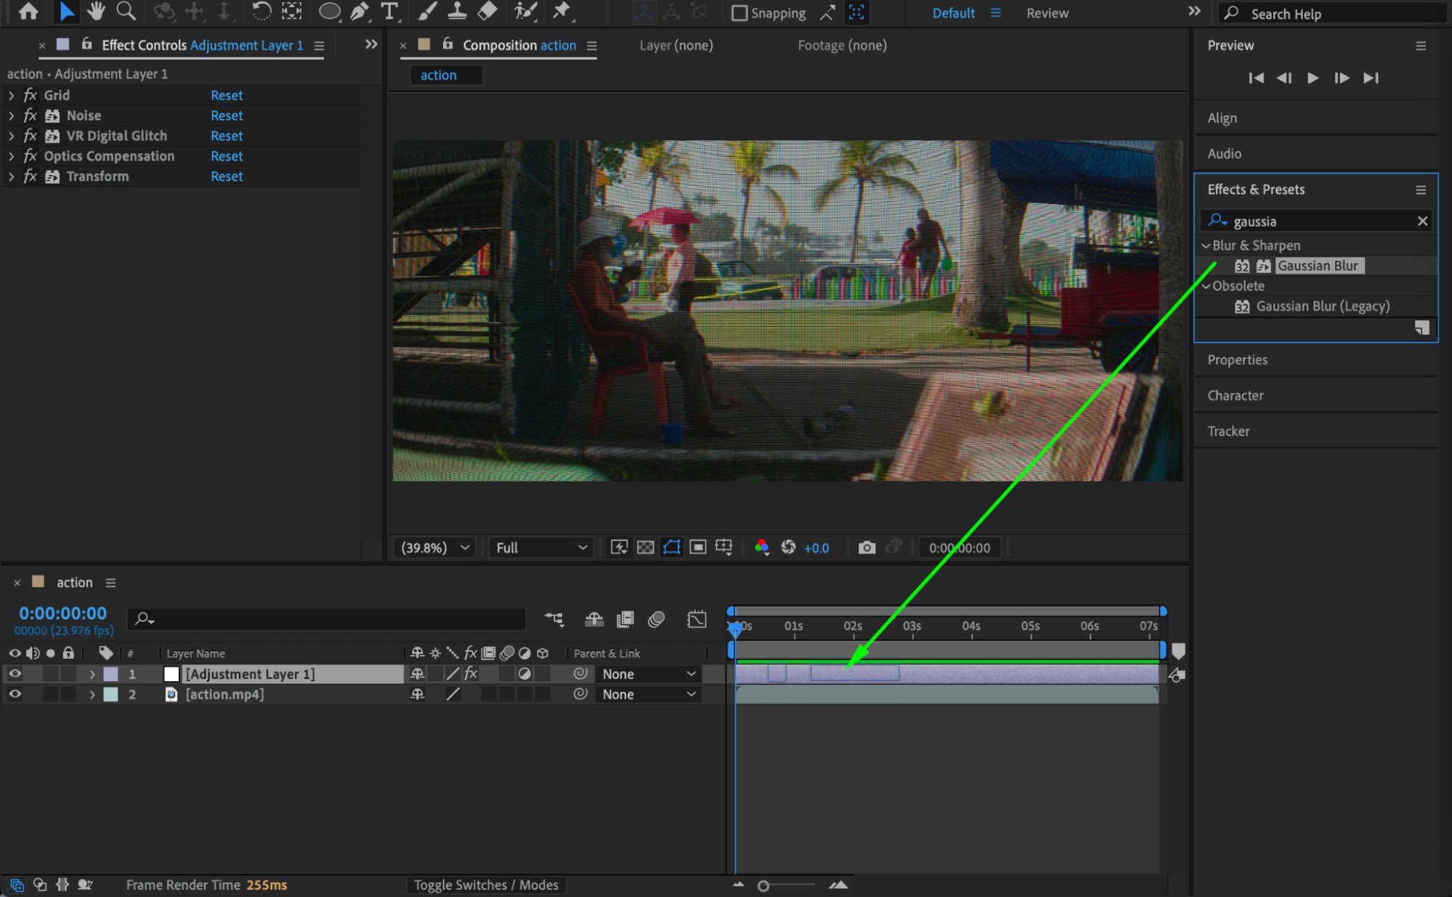This screenshot has width=1452, height=897.
Task: Open the Effects & Presets panel menu
Action: pos(1421,190)
